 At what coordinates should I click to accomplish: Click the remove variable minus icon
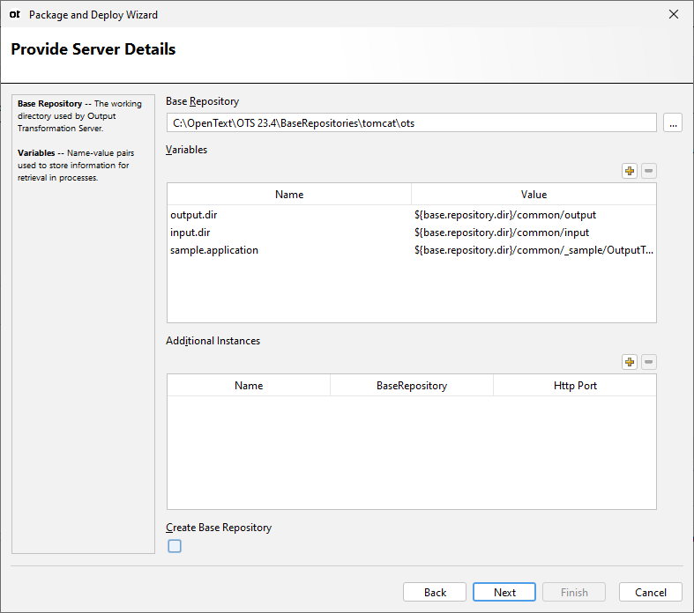648,171
